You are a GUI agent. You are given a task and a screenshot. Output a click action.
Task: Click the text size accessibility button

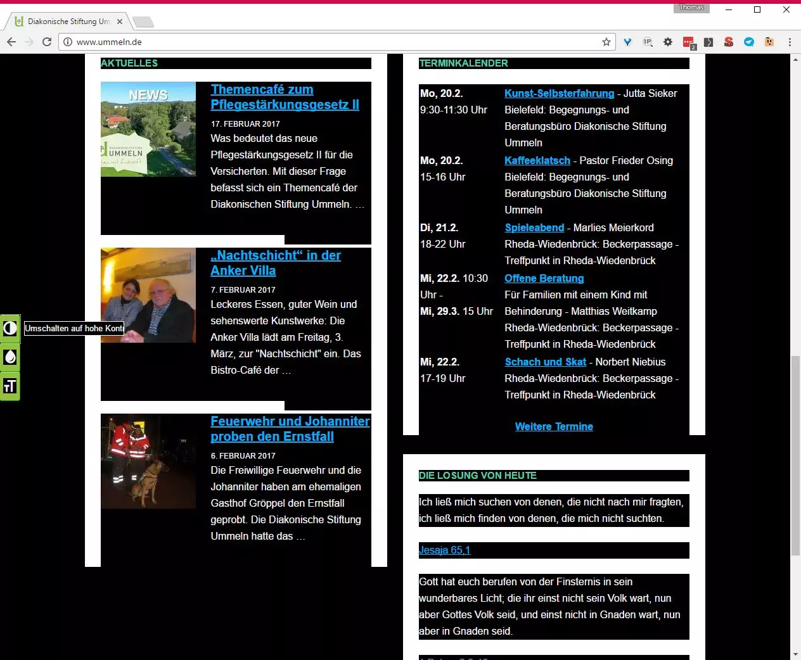click(x=10, y=386)
